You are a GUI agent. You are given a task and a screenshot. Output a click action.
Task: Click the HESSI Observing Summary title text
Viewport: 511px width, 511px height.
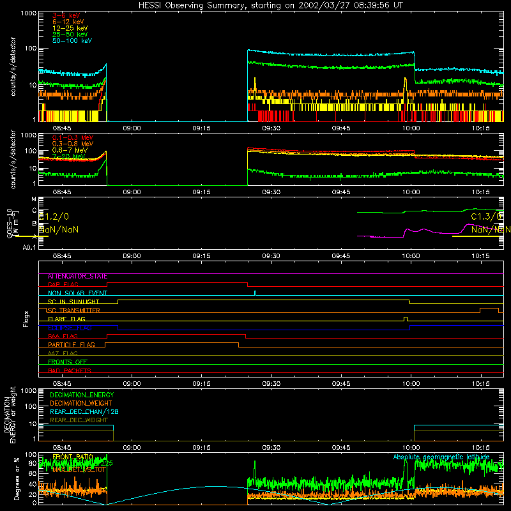(x=271, y=6)
